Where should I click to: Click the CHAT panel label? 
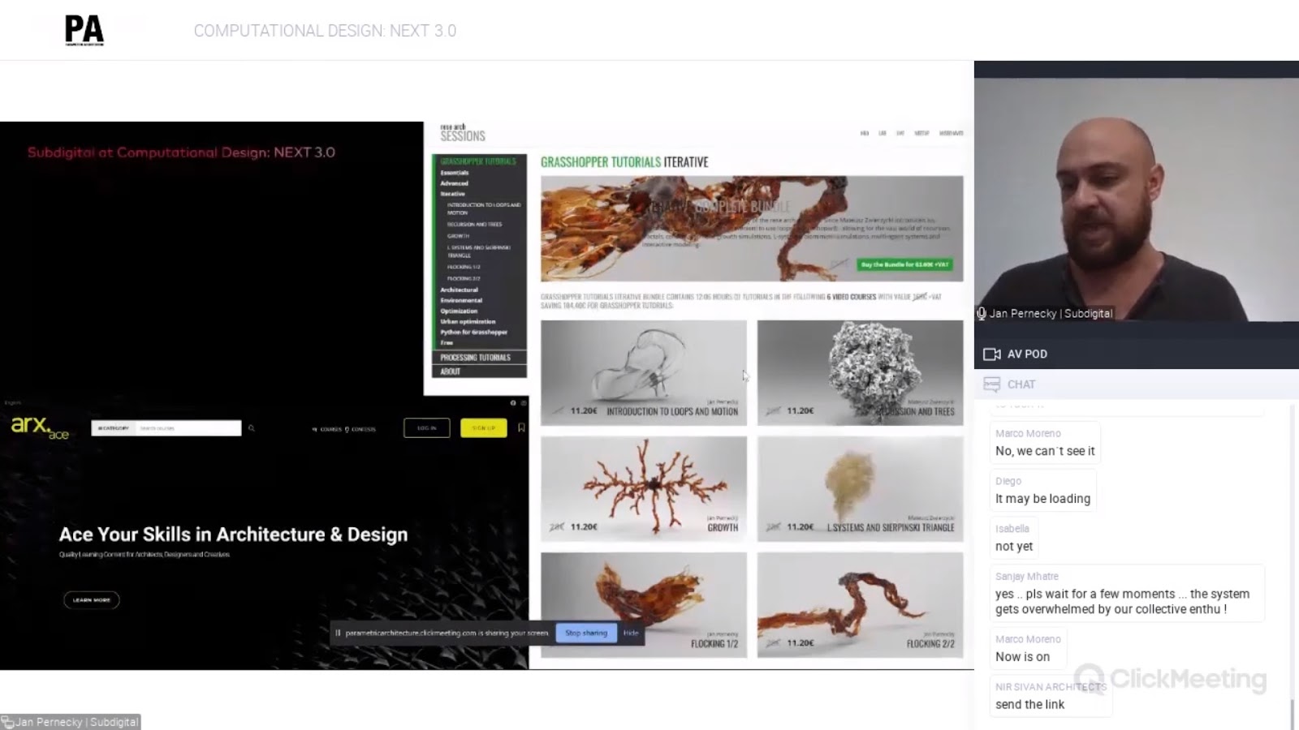pos(1021,384)
